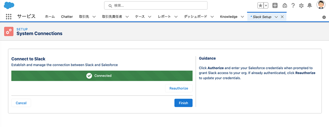Click the Reauthorize button
This screenshot has width=329, height=127.
point(179,88)
